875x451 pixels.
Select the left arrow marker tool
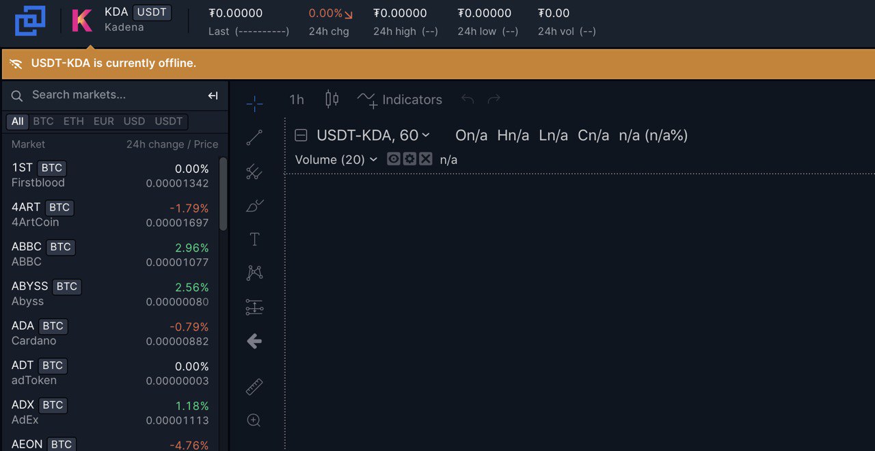(x=254, y=341)
